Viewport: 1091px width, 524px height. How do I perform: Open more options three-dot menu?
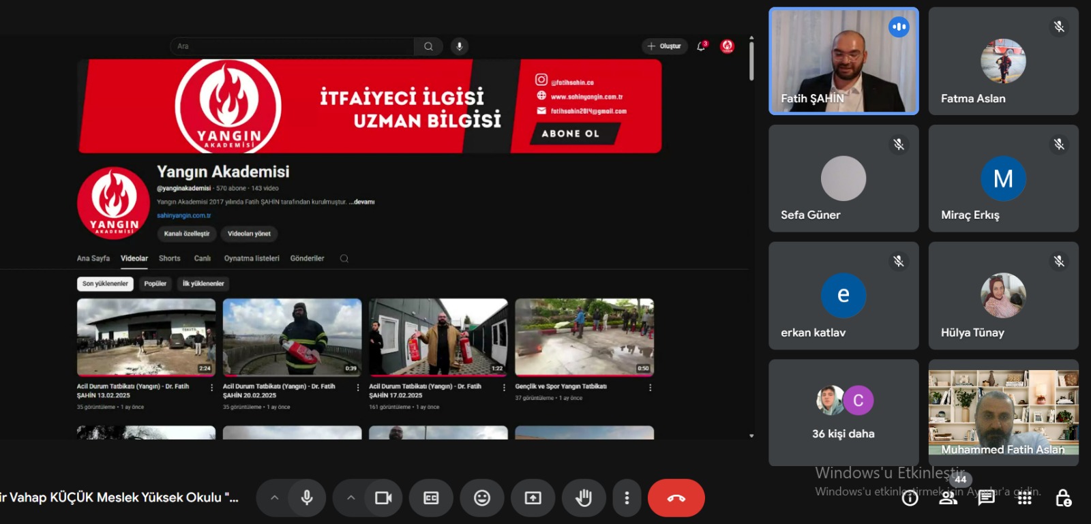click(627, 498)
